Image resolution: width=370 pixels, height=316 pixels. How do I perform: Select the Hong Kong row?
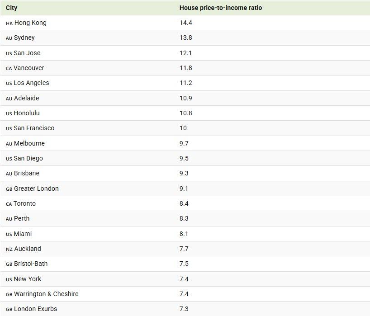(x=30, y=23)
